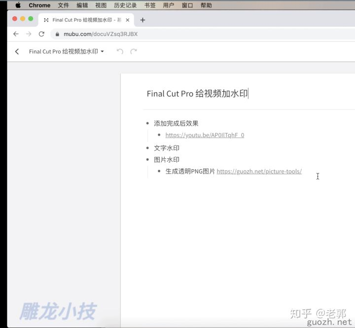Open a new browser tab
This screenshot has width=355, height=328.
pos(142,20)
